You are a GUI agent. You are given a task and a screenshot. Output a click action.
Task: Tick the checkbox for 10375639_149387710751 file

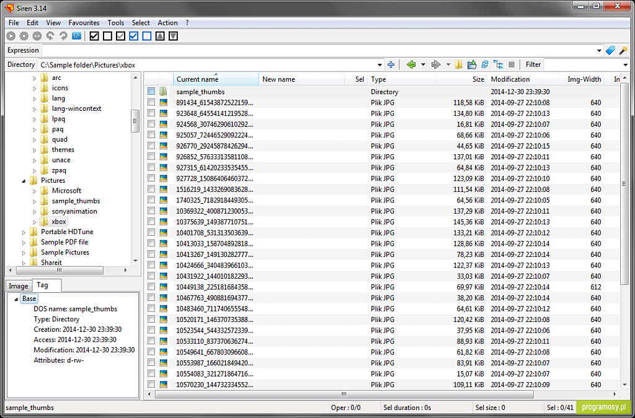click(x=151, y=222)
